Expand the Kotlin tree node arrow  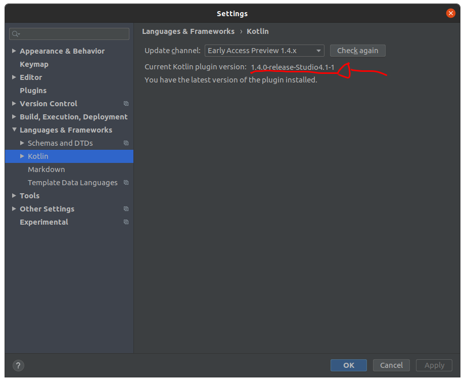click(x=22, y=156)
